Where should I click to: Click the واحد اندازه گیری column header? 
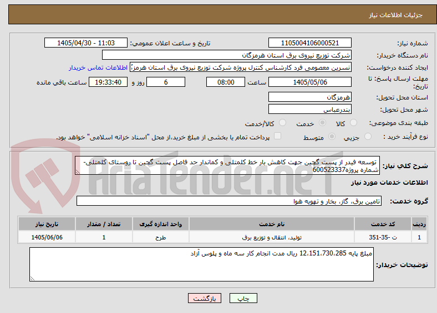[161, 224]
